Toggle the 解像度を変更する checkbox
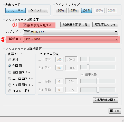 tap(25, 25)
